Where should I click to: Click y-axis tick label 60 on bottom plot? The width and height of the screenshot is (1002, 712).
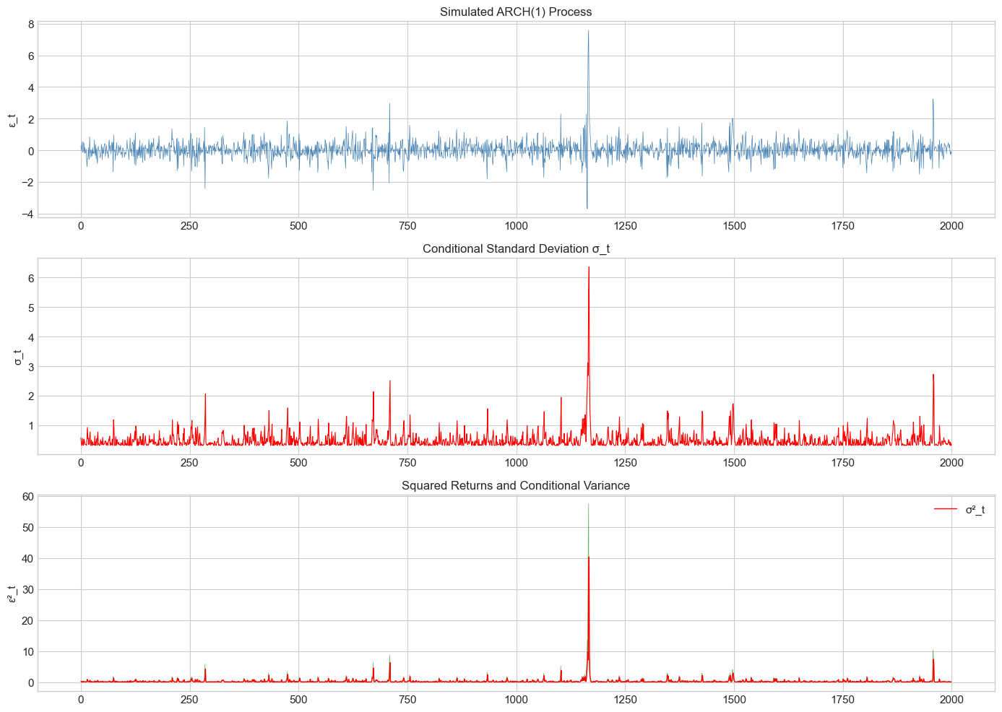28,496
